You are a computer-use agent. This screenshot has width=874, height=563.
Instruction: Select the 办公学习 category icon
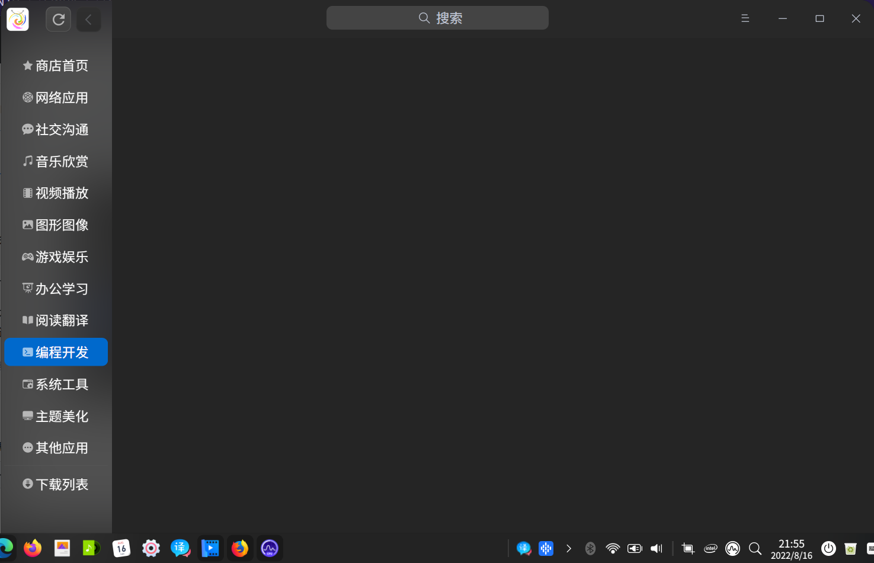[x=27, y=288]
